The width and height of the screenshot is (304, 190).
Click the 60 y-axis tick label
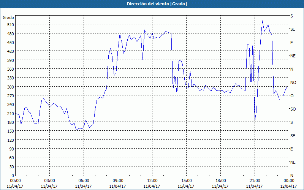(x=12, y=158)
